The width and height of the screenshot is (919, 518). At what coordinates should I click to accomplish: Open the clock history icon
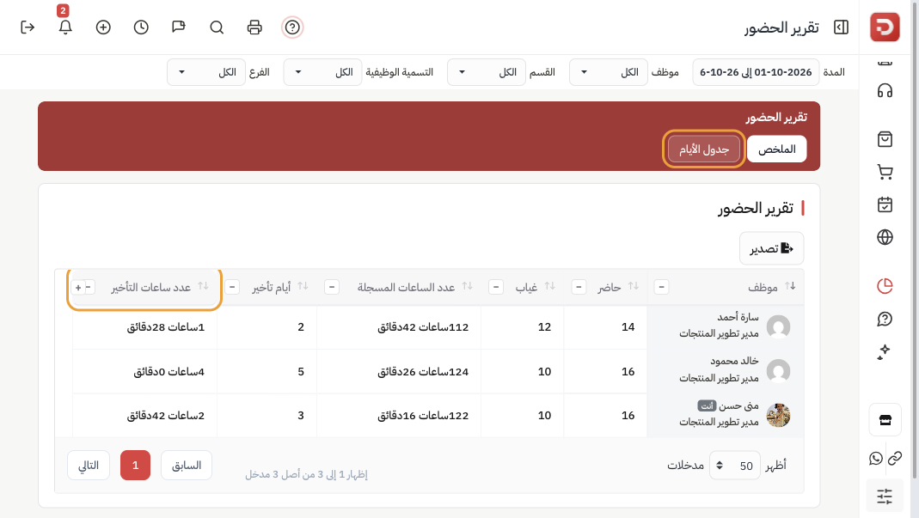pos(141,27)
